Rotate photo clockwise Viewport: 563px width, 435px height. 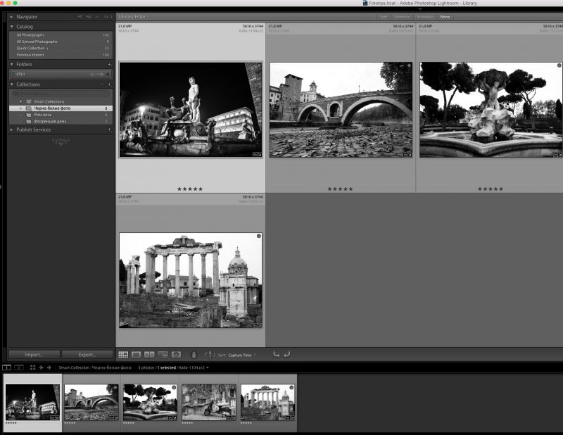click(x=287, y=355)
